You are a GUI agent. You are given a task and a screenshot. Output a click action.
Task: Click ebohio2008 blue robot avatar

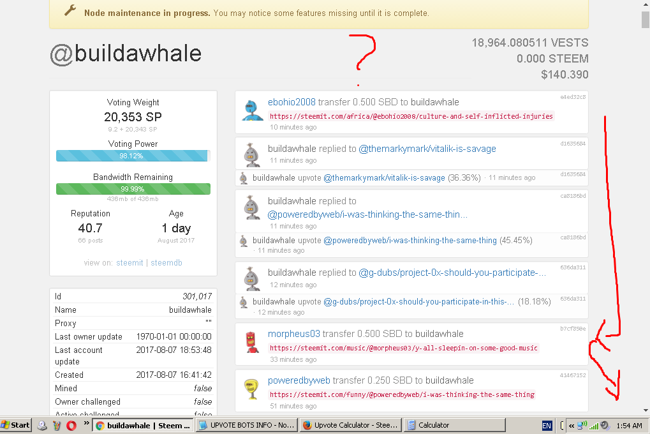tap(253, 110)
